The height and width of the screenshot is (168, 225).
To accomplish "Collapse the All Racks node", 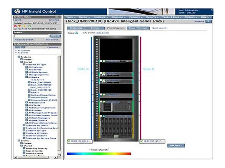I will [27, 77].
